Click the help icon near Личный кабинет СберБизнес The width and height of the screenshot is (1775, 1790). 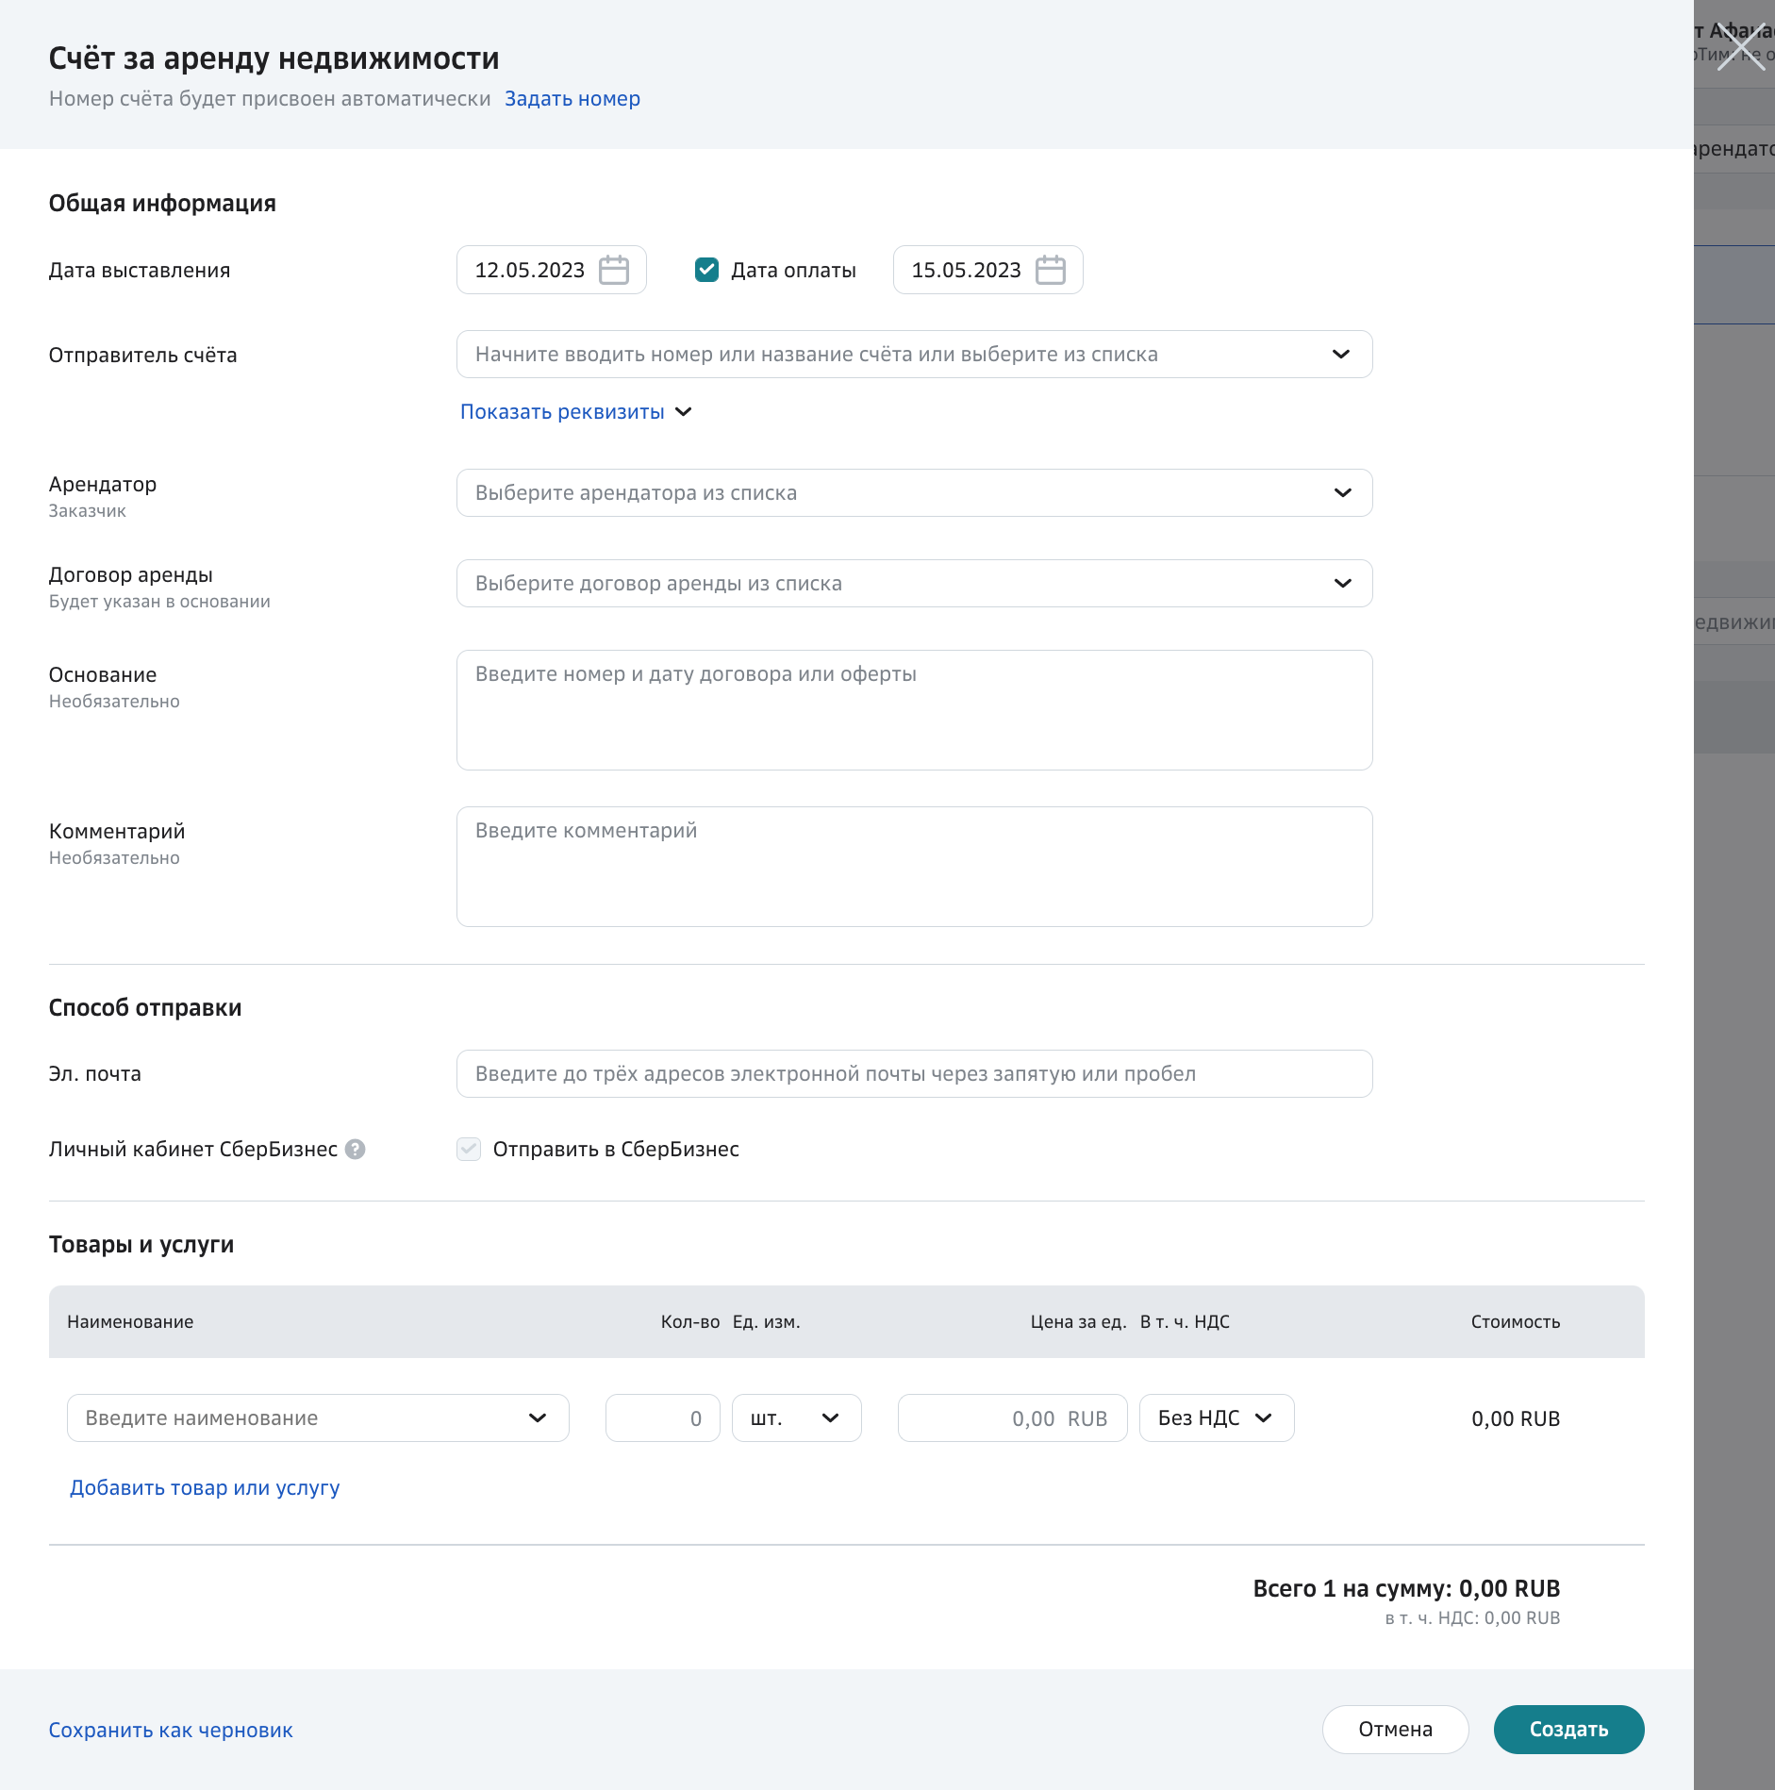click(356, 1150)
